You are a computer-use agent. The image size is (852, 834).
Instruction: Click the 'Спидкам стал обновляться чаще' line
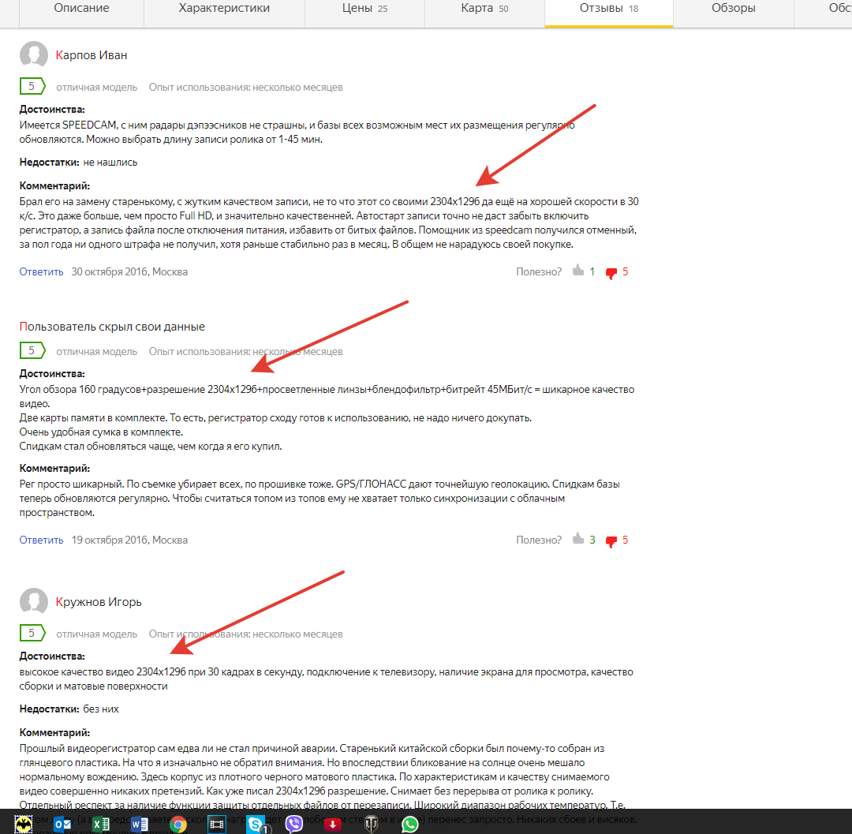tap(151, 446)
